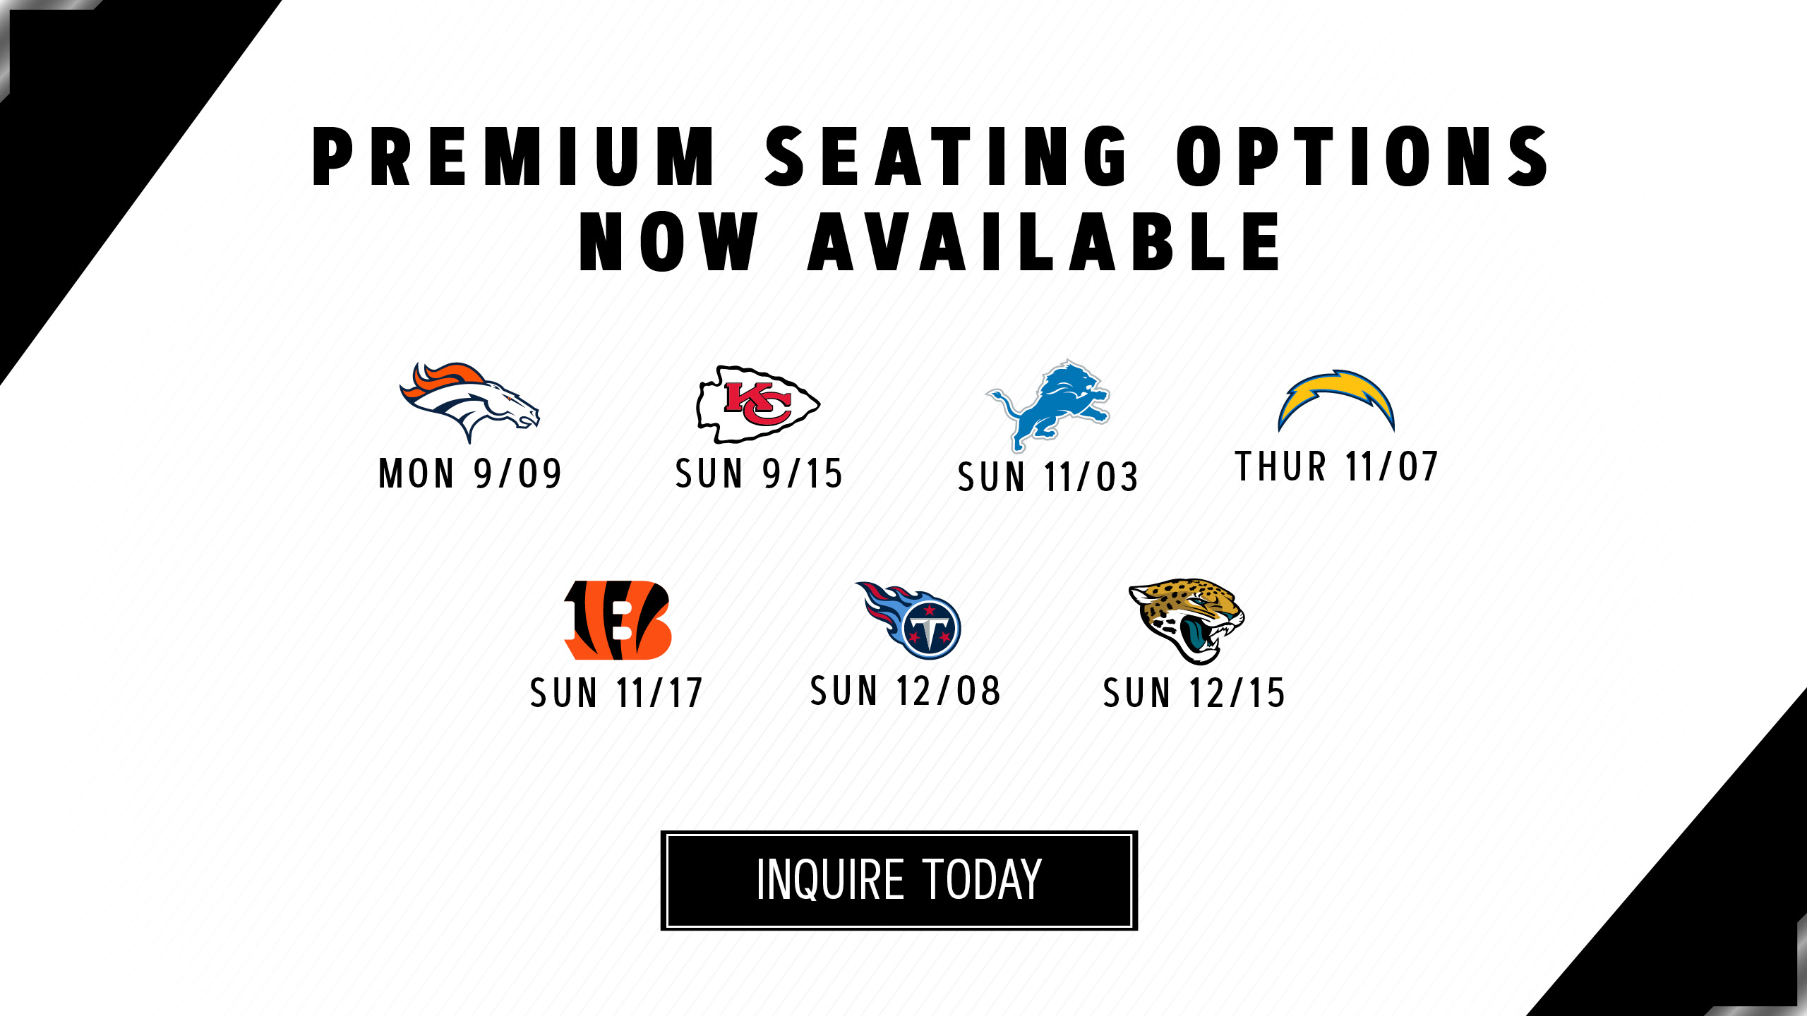Pick the SUN 12/08 game date
Viewport: 1807px width, 1016px height.
click(x=905, y=691)
